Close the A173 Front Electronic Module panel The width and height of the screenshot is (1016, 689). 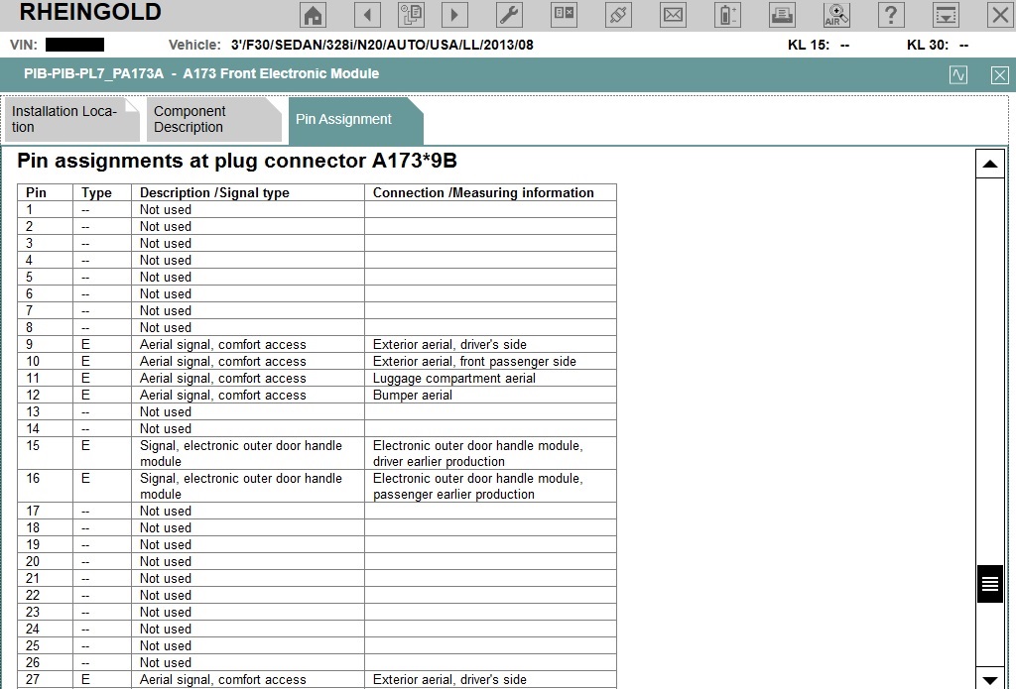click(x=1000, y=75)
